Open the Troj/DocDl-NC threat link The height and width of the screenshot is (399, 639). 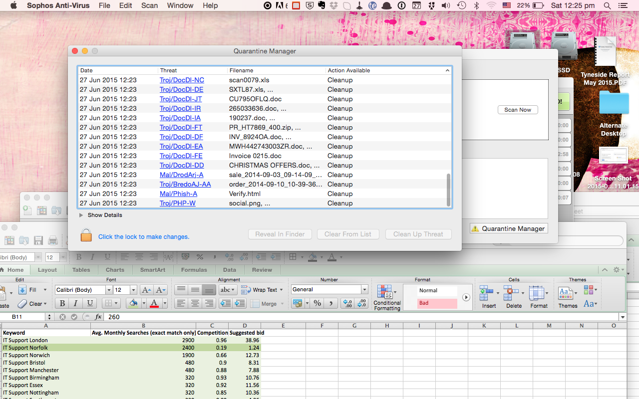coord(182,80)
